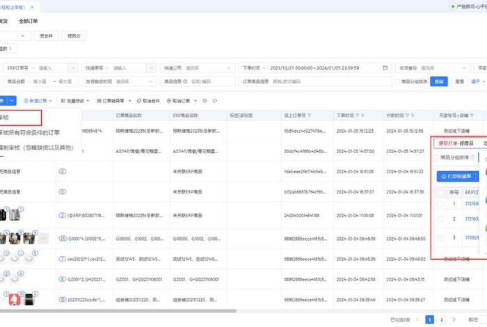This screenshot has height=327, width=487.
Task: Open ERP order link in popup row 1
Action: click(x=472, y=204)
